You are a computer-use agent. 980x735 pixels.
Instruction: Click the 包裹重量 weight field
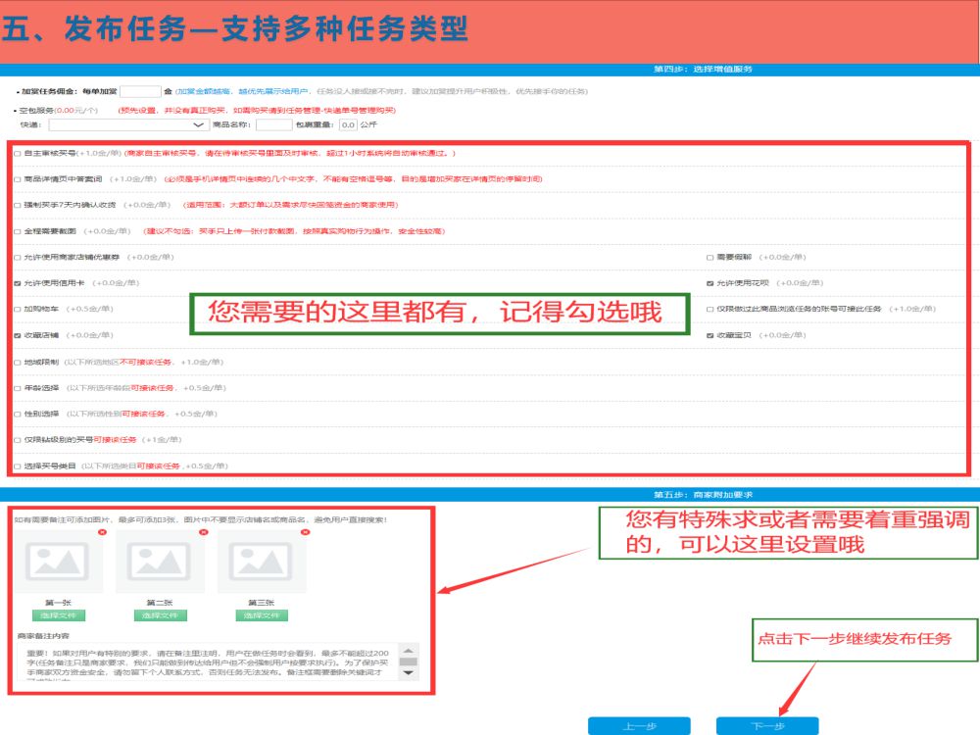pos(348,125)
